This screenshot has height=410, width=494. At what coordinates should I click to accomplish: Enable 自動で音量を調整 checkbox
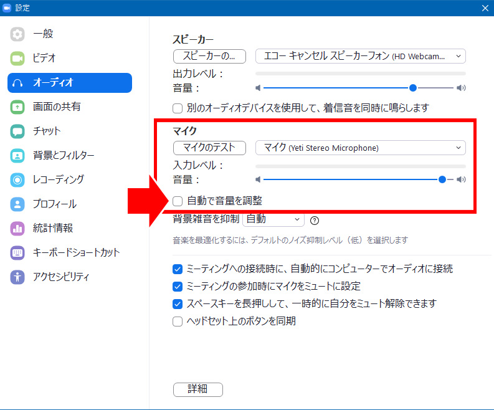pyautogui.click(x=178, y=201)
